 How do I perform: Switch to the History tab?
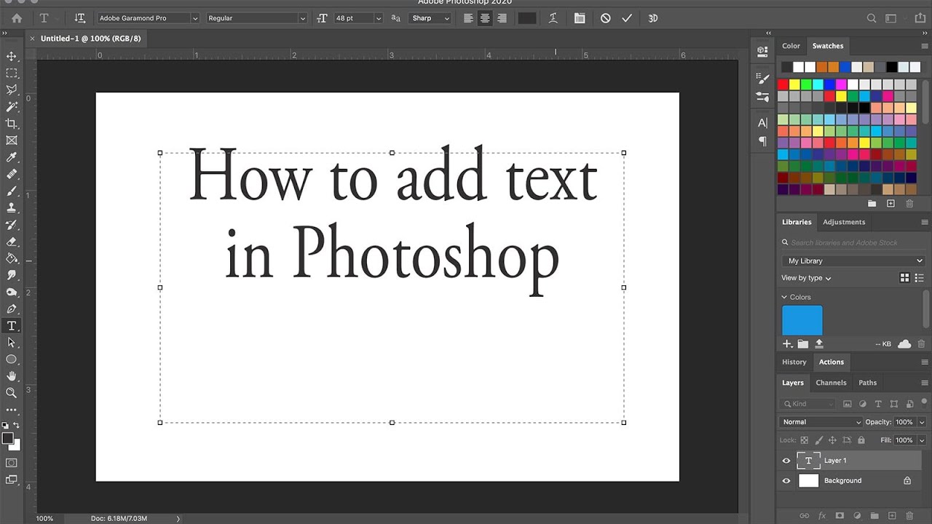(x=794, y=362)
